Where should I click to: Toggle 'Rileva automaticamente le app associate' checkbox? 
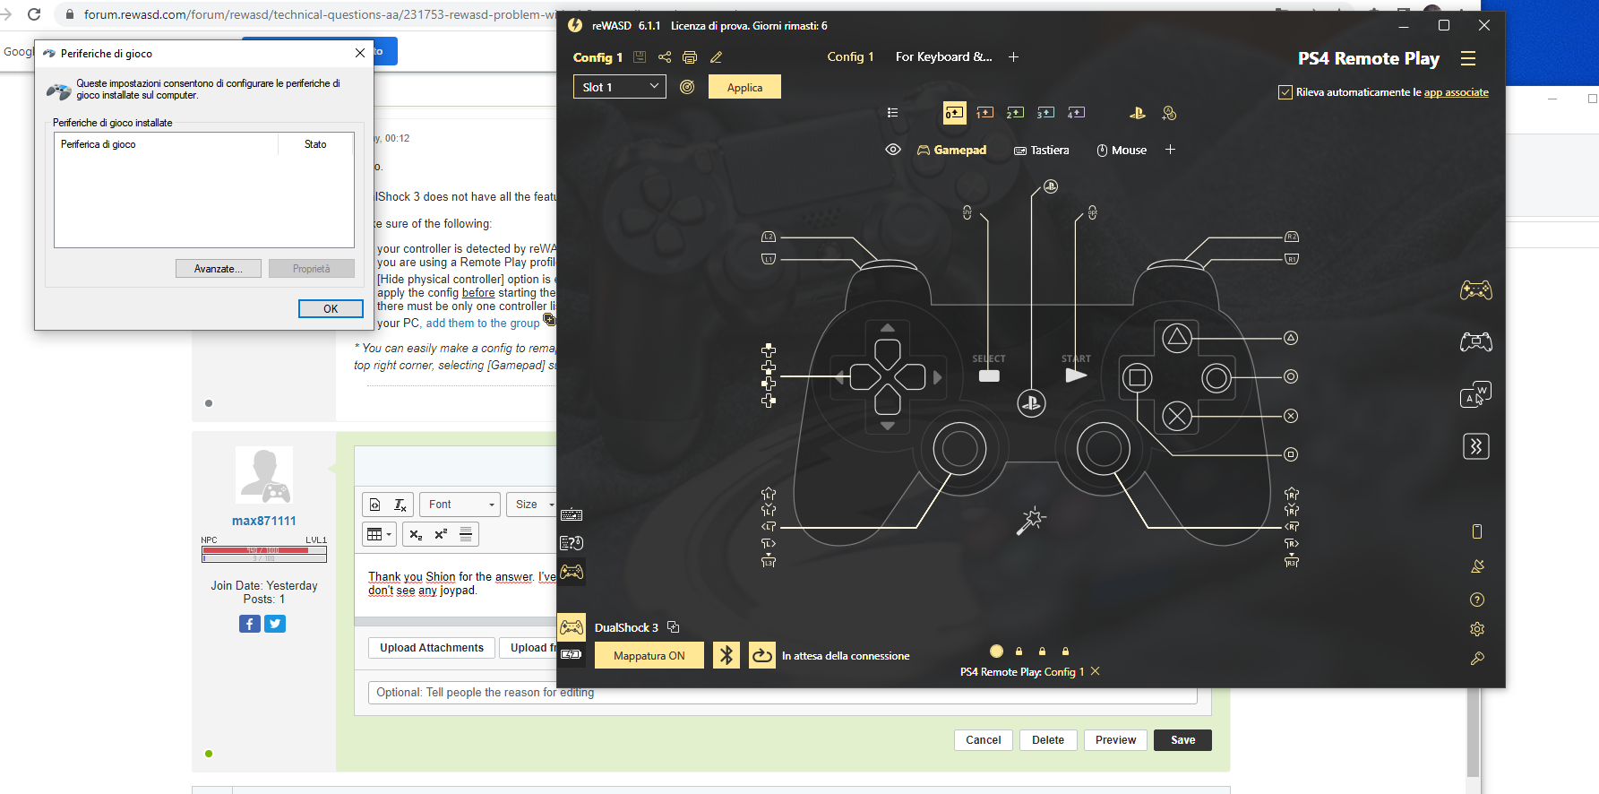(1285, 92)
